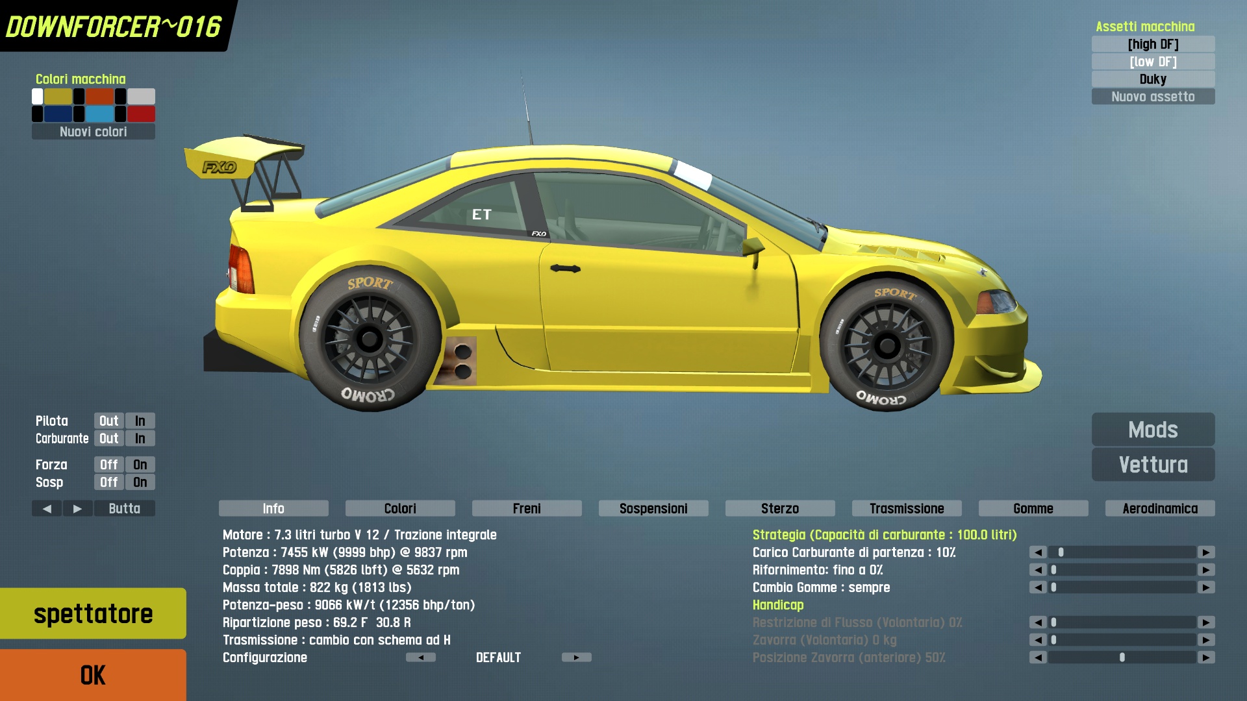Increase Cambio Gomme setting with right arrow
The width and height of the screenshot is (1247, 701).
pyautogui.click(x=1206, y=587)
